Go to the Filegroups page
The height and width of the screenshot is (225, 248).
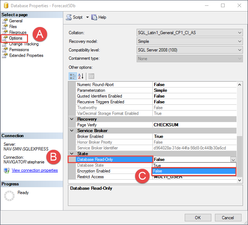18,32
